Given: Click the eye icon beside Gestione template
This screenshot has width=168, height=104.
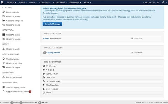Looking at the screenshot, I should click(x=4, y=63).
